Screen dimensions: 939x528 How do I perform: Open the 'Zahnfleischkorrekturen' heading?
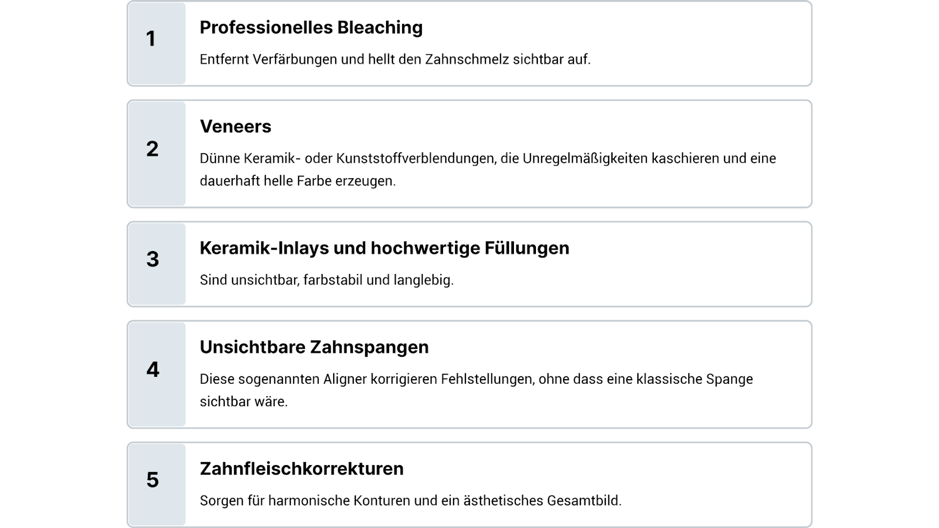coord(301,469)
